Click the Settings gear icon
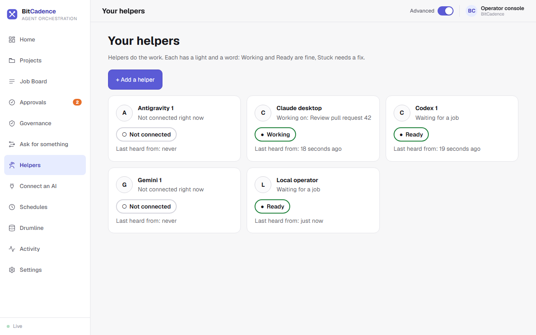536x335 pixels. [12, 270]
